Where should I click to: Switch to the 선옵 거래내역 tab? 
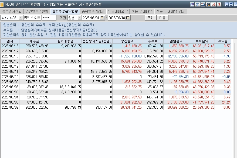pyautogui.click(x=142, y=12)
